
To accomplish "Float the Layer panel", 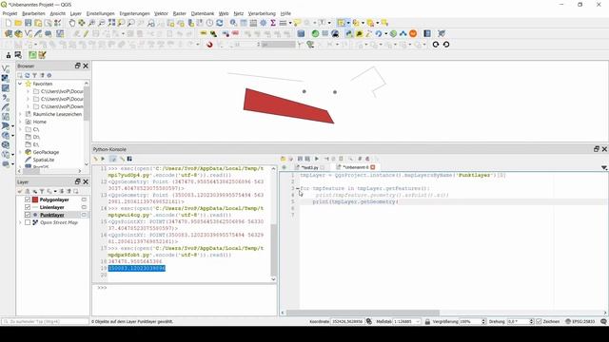I will 78,181.
